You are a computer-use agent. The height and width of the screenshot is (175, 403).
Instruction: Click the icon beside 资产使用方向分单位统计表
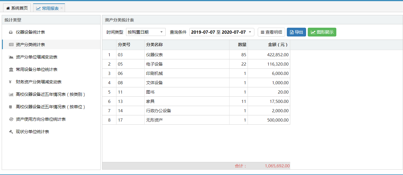11,119
